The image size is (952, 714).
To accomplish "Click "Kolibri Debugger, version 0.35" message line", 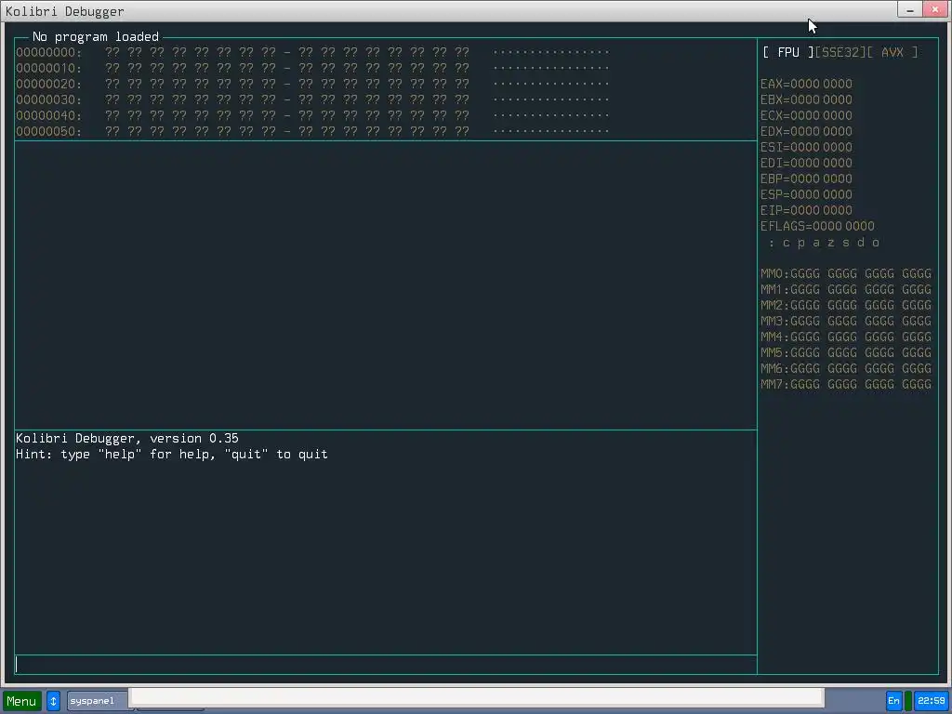I will (126, 439).
